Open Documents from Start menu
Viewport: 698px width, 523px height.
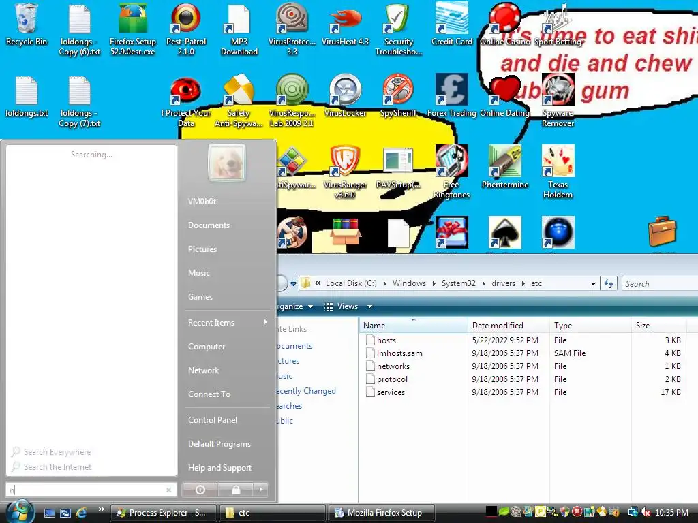point(209,225)
